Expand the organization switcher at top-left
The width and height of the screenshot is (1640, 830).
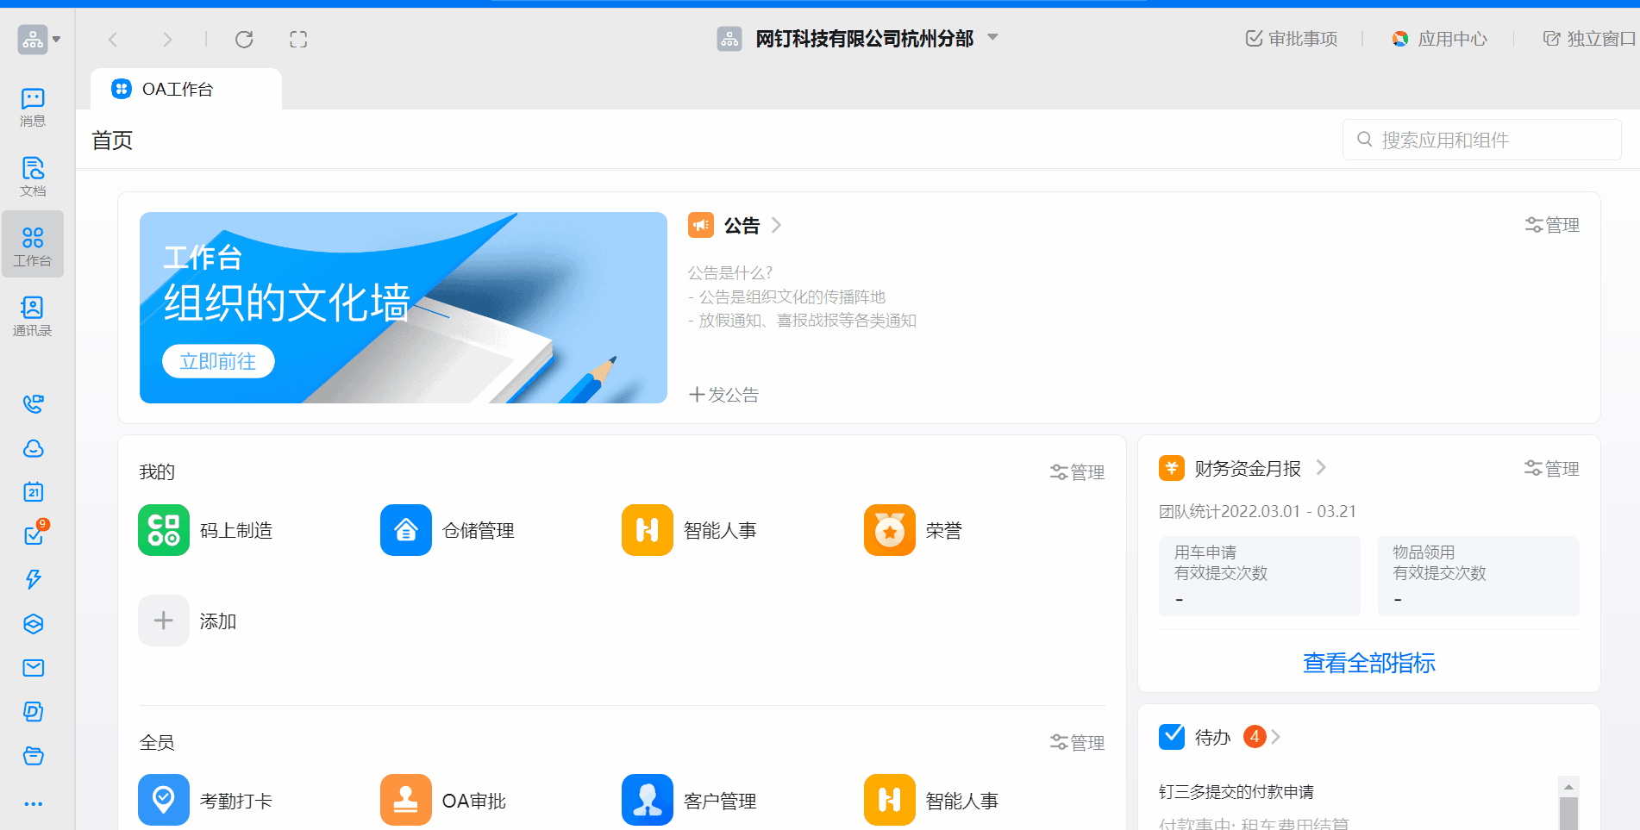(40, 40)
